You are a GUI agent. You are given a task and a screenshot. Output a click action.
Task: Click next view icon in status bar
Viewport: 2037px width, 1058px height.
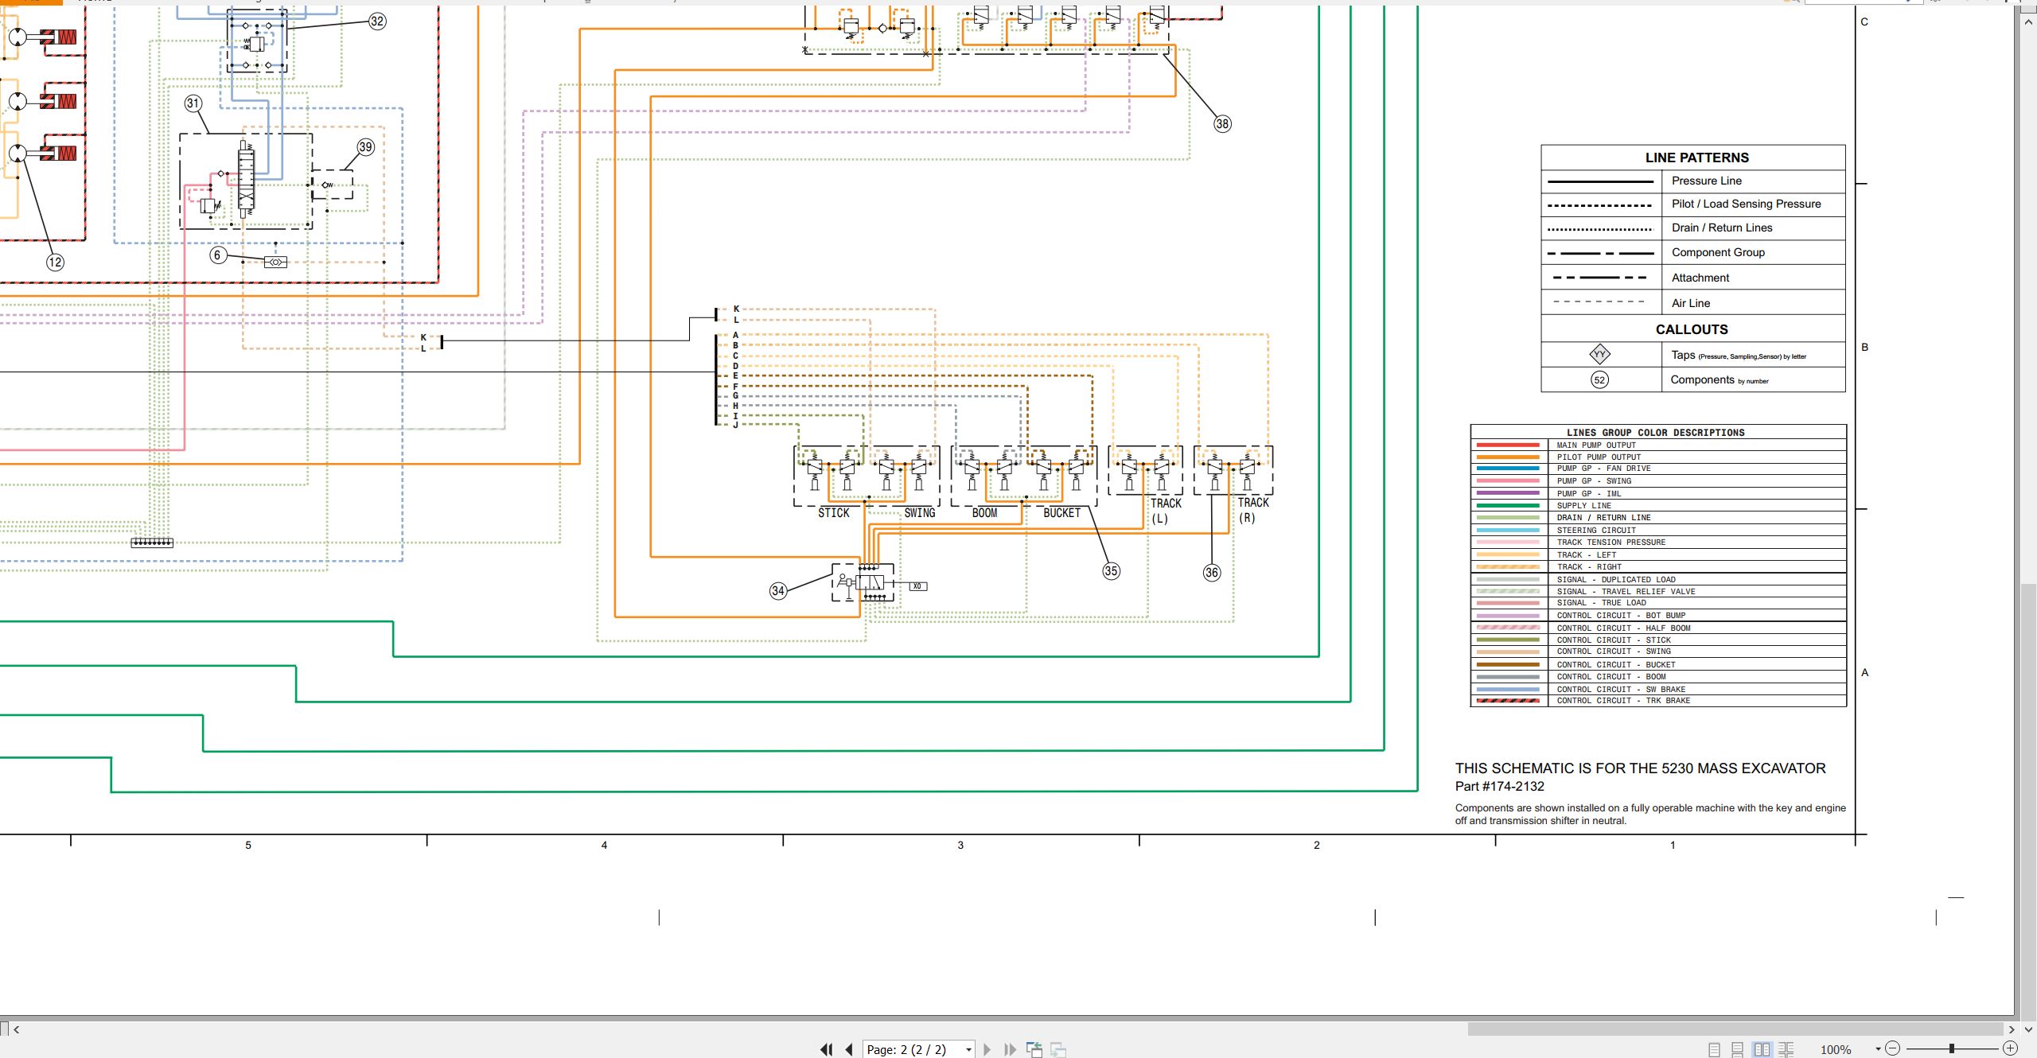click(x=1058, y=1049)
